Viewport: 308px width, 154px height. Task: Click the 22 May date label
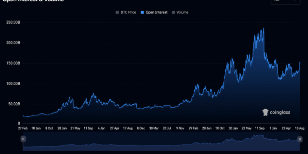246,128
